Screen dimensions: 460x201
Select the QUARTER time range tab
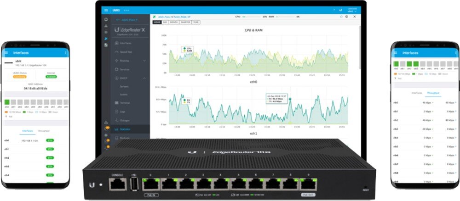tap(186, 22)
